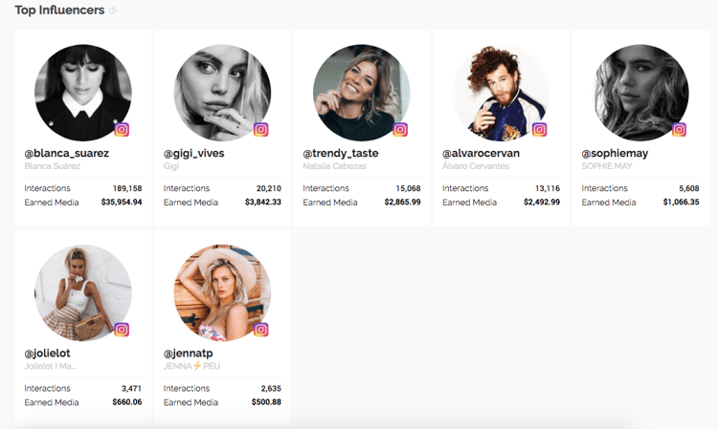
Task: Open @jennatp username link
Action: (188, 354)
